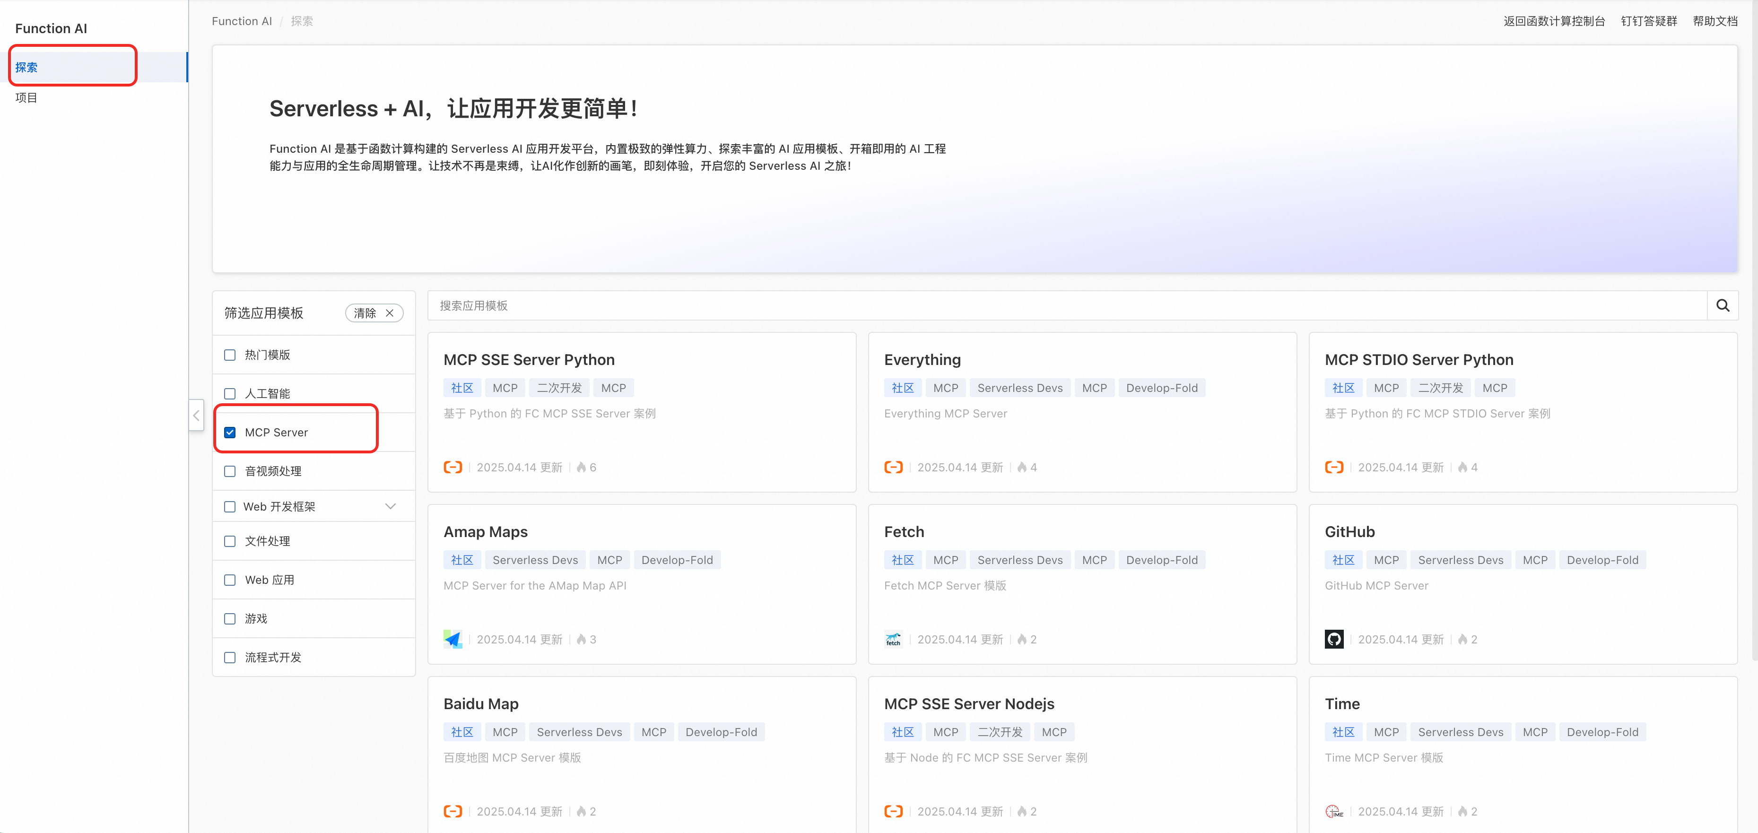This screenshot has height=833, width=1758.
Task: Click the 搜索应用模板 search field
Action: click(1065, 305)
